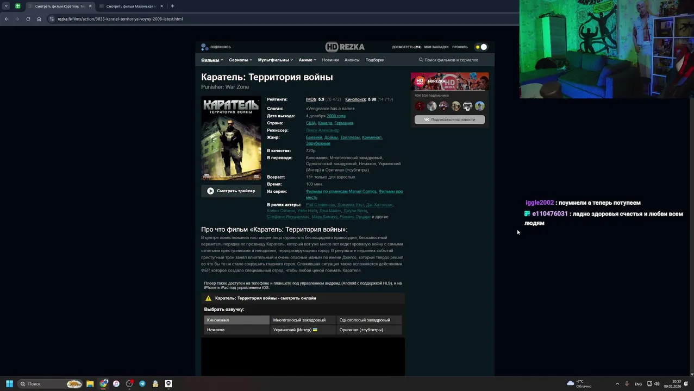Select Многоголосый закадровый voice-over
The width and height of the screenshot is (694, 391).
click(x=303, y=320)
